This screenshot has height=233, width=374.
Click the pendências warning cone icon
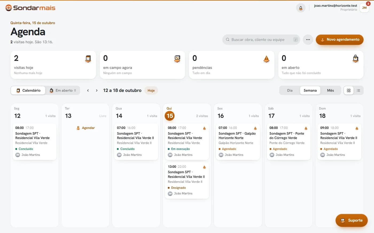click(266, 59)
